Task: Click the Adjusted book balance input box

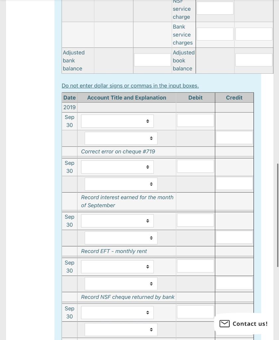Action: 253,60
